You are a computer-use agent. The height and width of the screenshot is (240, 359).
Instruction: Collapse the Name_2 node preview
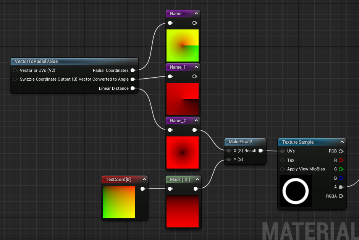196,120
